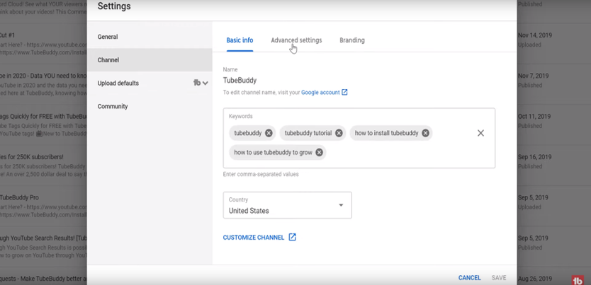Screen dimensions: 591x285
Task: Open the Branding tab
Action: coord(352,40)
